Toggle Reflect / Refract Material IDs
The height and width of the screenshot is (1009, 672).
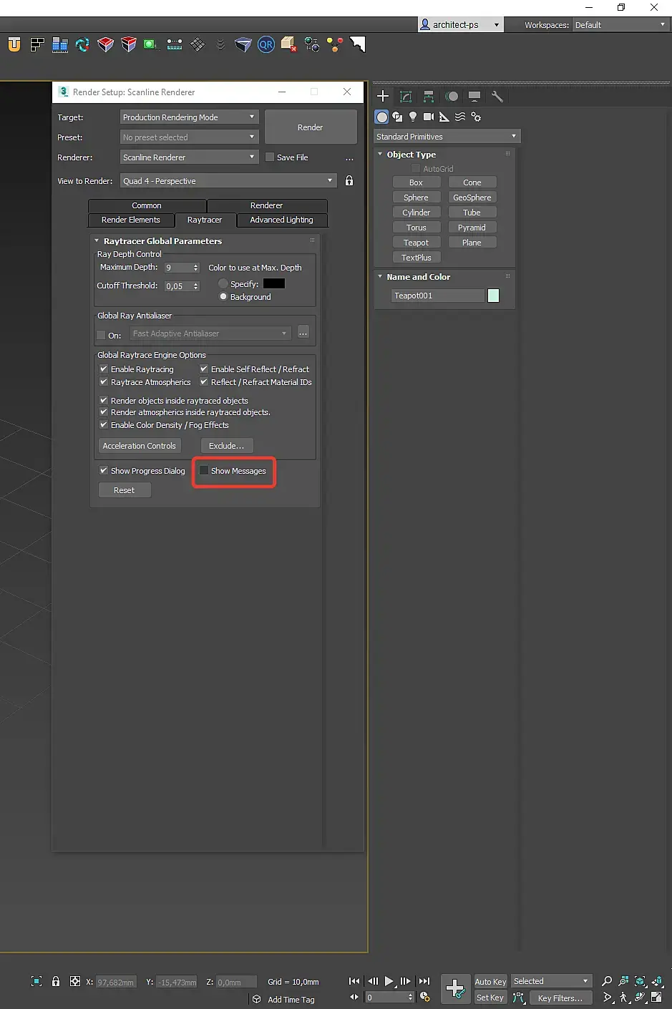[x=204, y=382]
